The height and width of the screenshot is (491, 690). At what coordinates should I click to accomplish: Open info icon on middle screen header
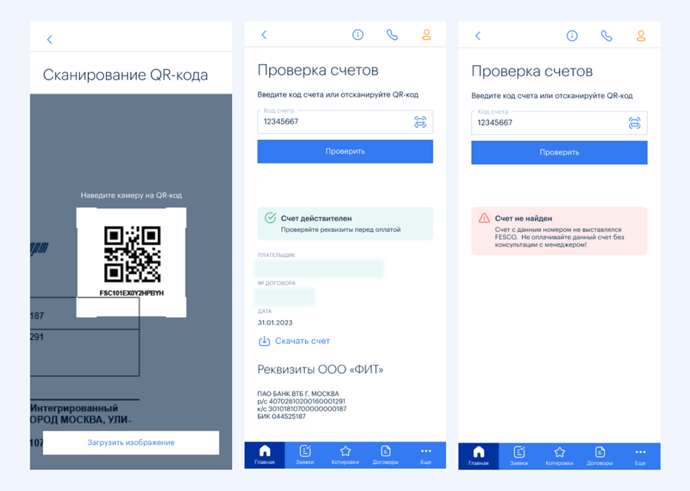(x=358, y=34)
